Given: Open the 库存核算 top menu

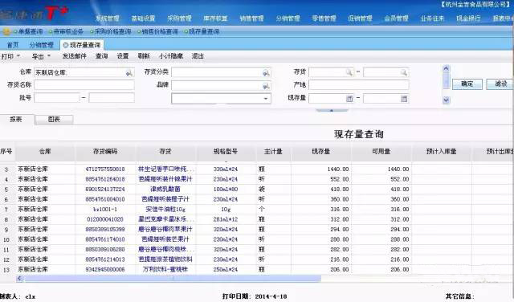Looking at the screenshot, I should [x=215, y=18].
